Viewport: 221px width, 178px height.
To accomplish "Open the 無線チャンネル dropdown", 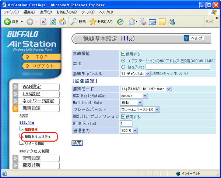I will click(135, 74).
